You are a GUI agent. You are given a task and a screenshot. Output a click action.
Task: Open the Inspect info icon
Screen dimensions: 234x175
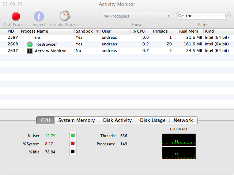click(x=39, y=16)
